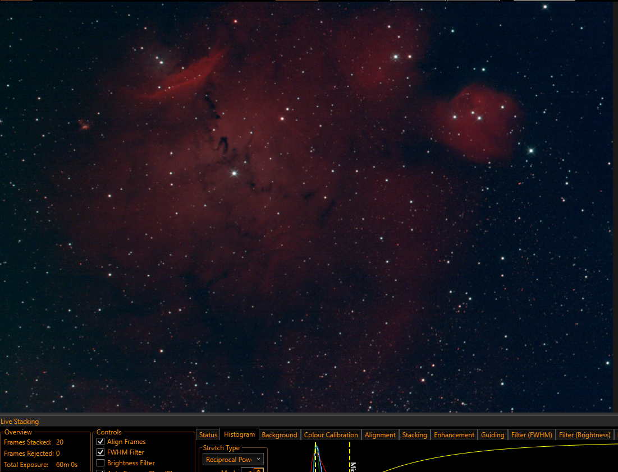Switch to the Filter (FWHM) tab
The height and width of the screenshot is (472, 618).
(x=532, y=434)
